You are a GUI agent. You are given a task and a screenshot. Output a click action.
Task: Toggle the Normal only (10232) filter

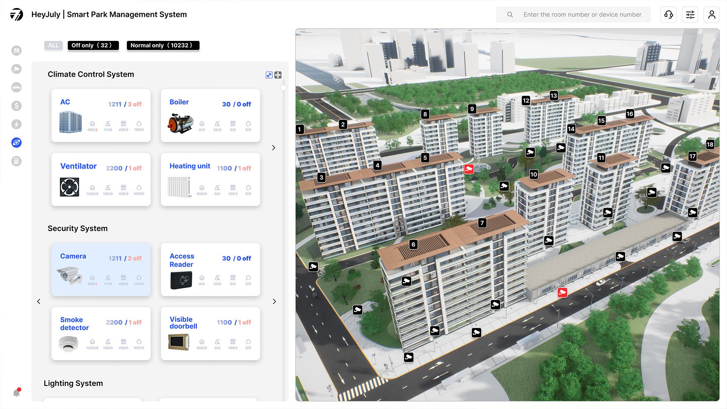tap(163, 45)
